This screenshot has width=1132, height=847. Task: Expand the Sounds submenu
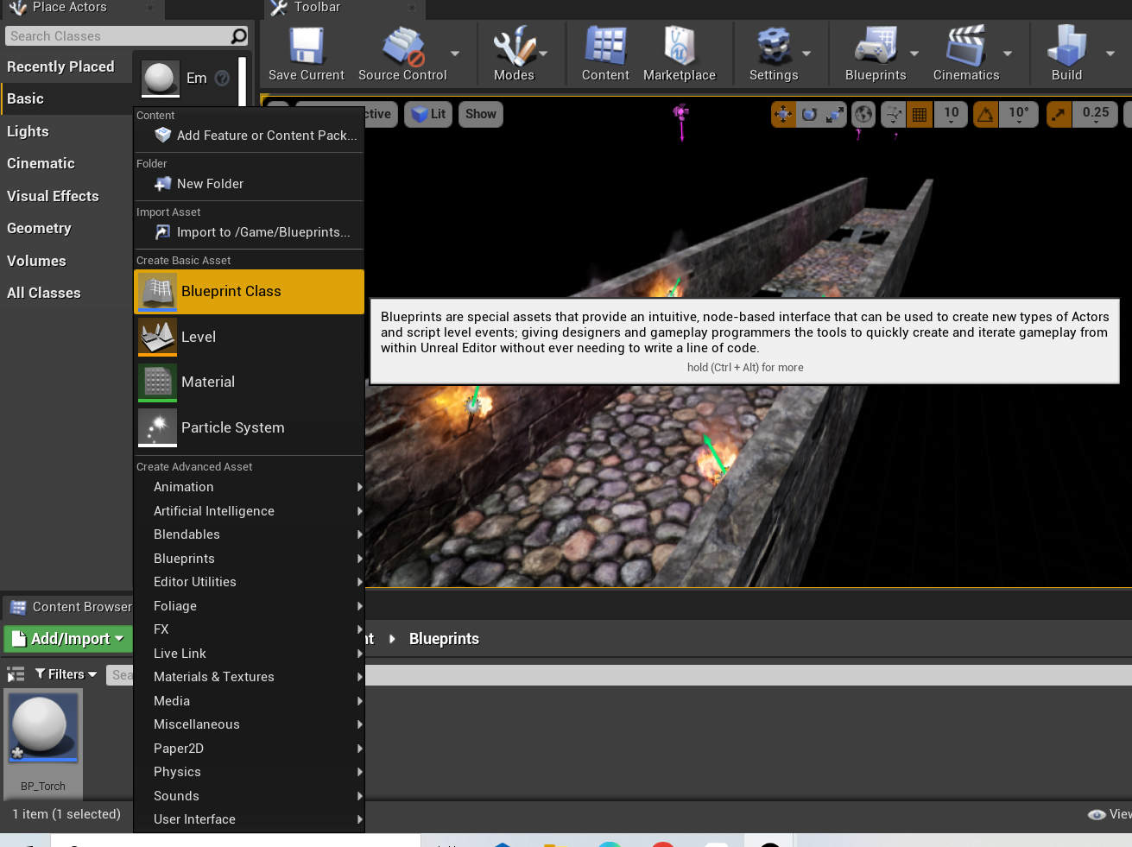(249, 796)
